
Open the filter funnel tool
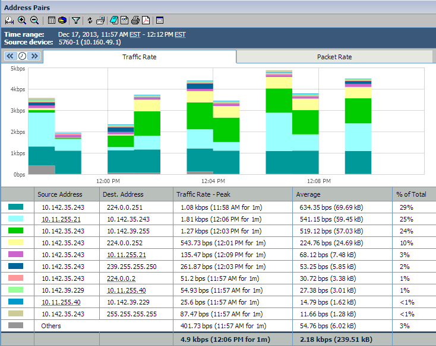(x=76, y=20)
